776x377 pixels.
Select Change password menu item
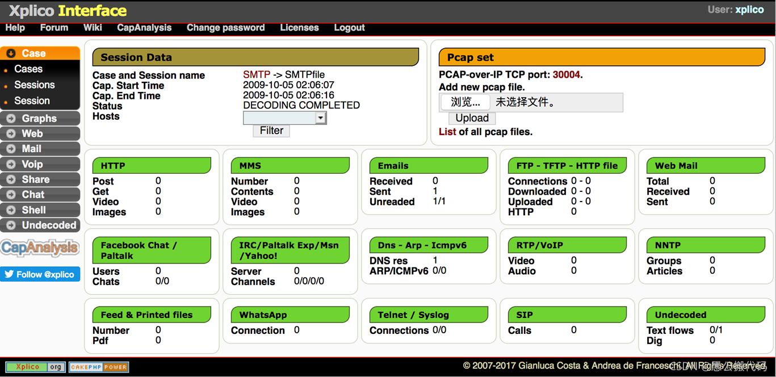(225, 28)
